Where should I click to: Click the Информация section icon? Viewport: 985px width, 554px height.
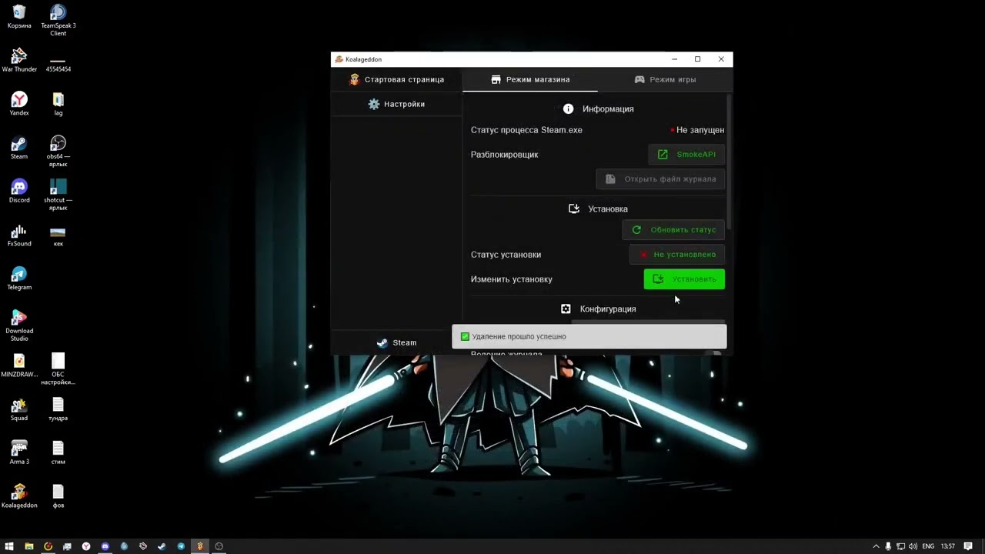click(x=568, y=109)
